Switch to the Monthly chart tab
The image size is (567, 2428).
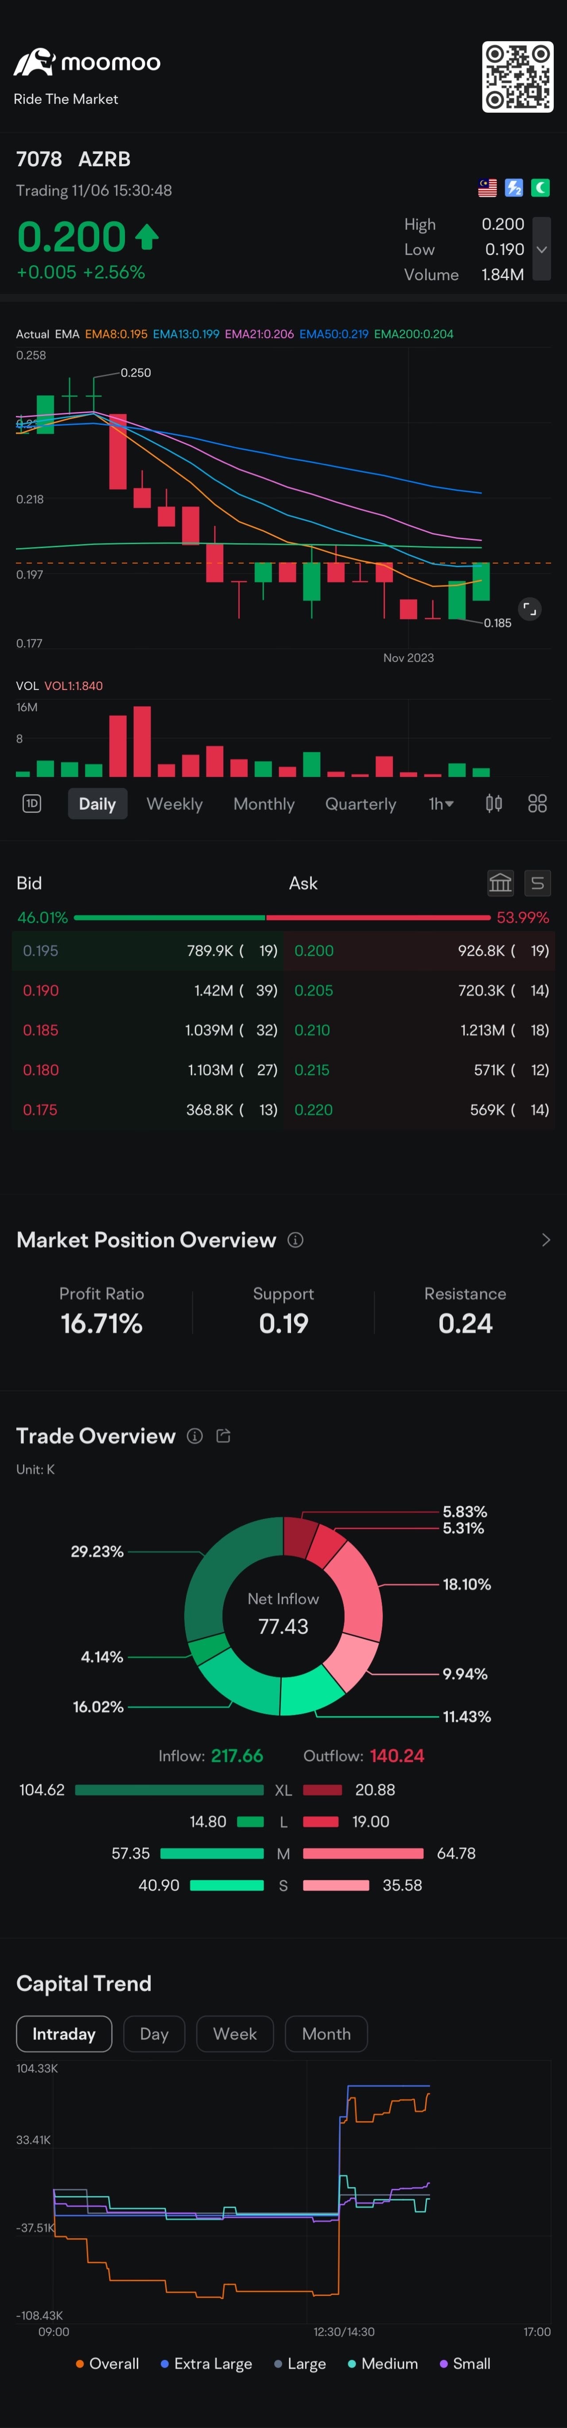click(264, 804)
